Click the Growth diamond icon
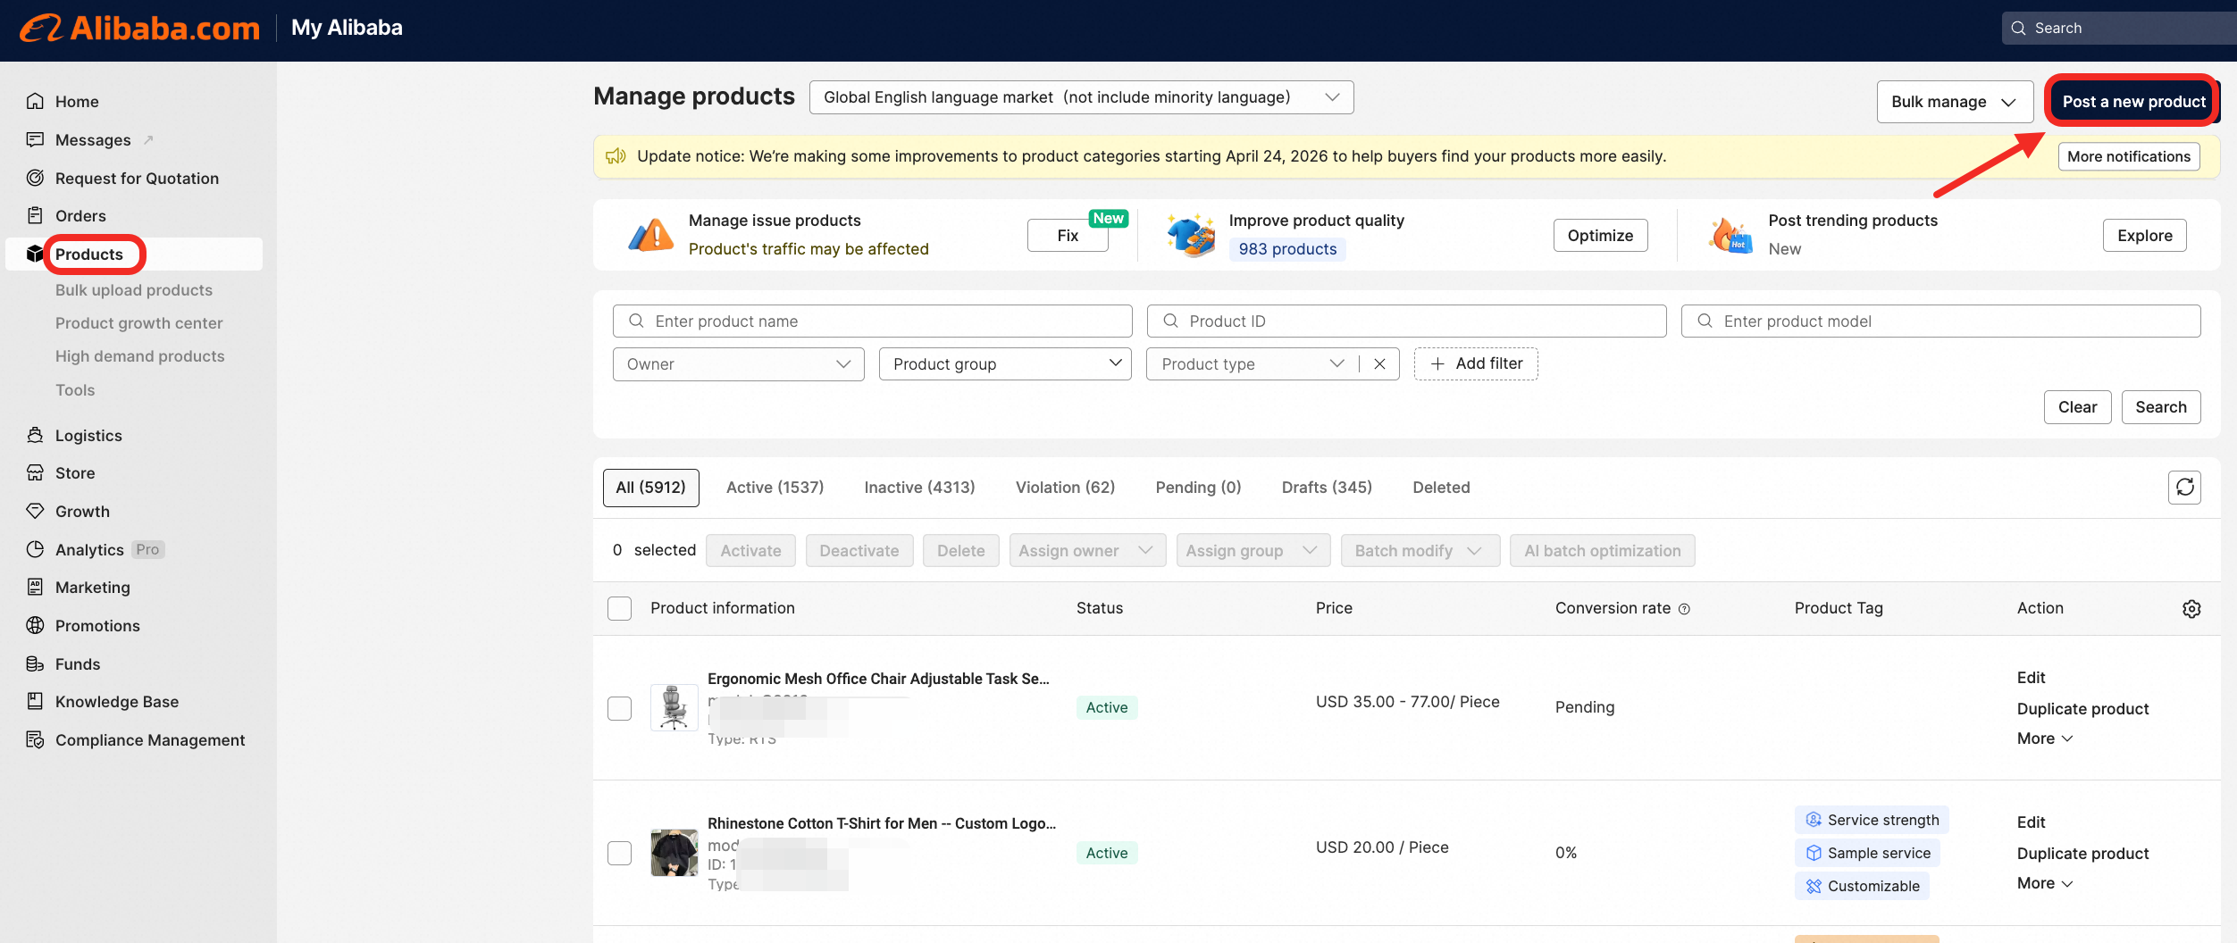The width and height of the screenshot is (2237, 943). [35, 511]
